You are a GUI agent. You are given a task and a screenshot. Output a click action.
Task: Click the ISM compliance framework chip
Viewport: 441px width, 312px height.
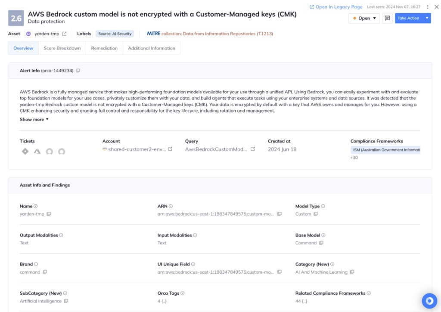pyautogui.click(x=385, y=149)
